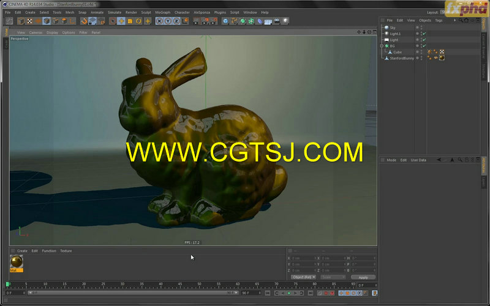Select the StanfordBunny object

[402, 58]
